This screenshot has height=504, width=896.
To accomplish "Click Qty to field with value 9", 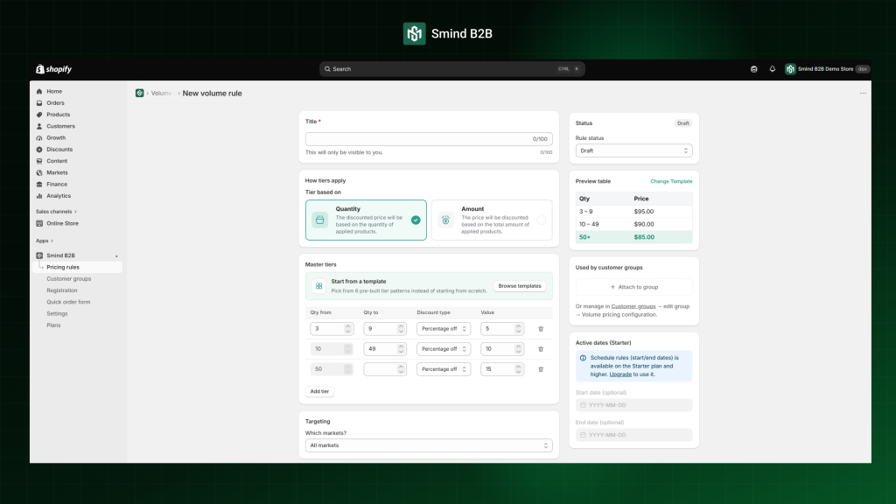I will (385, 329).
